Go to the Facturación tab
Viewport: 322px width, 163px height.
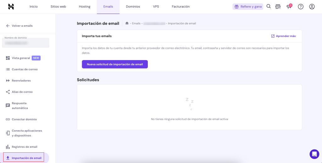pyautogui.click(x=180, y=7)
